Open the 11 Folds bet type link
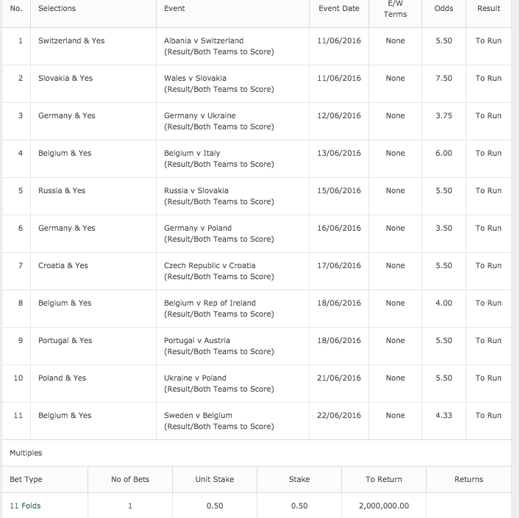The image size is (520, 518). coord(25,506)
